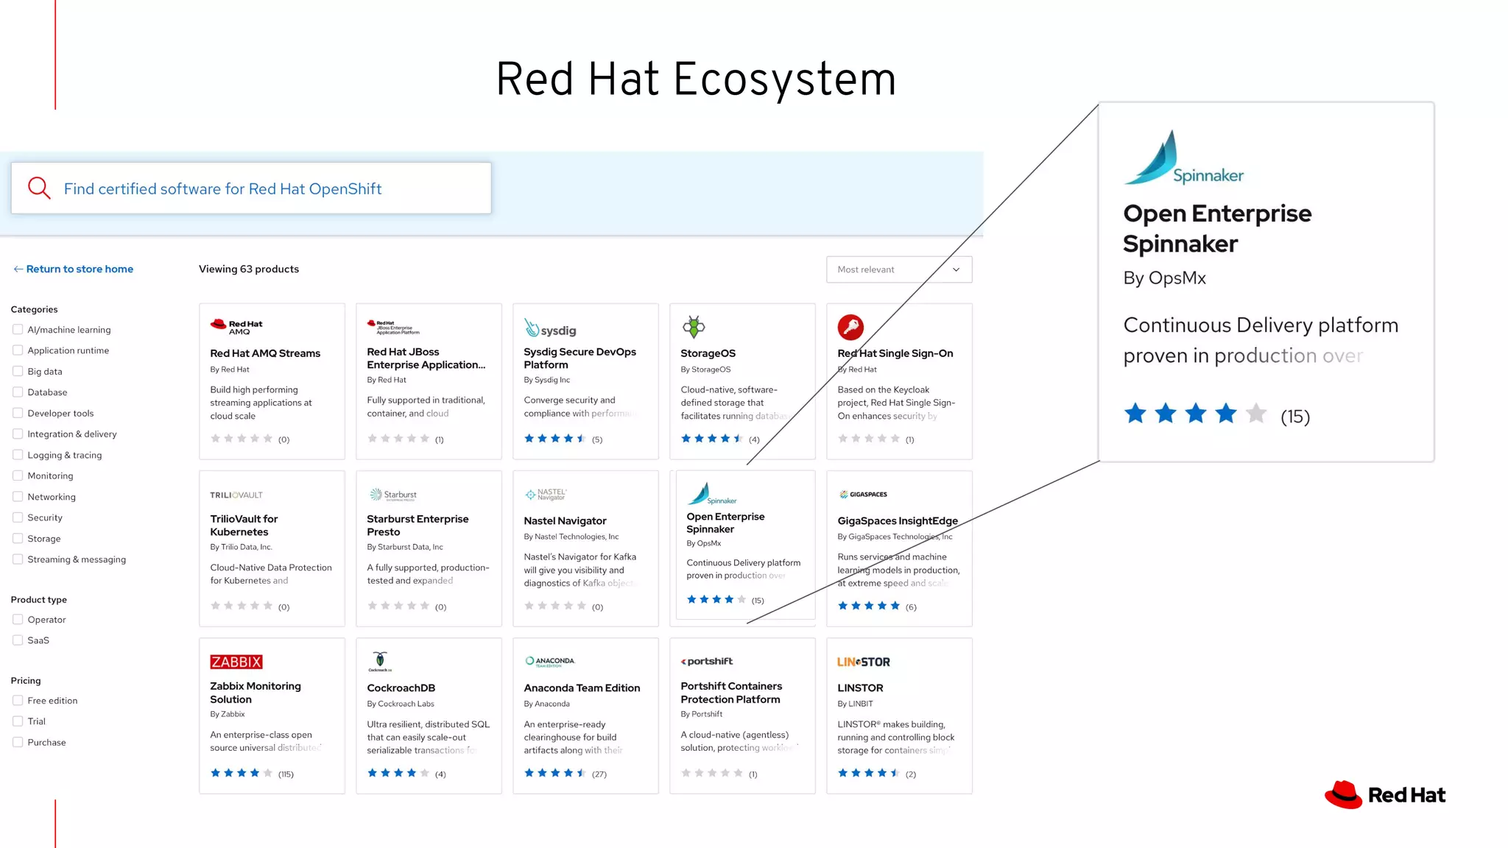Check the Integration & delivery category
The height and width of the screenshot is (848, 1508).
pyautogui.click(x=18, y=434)
